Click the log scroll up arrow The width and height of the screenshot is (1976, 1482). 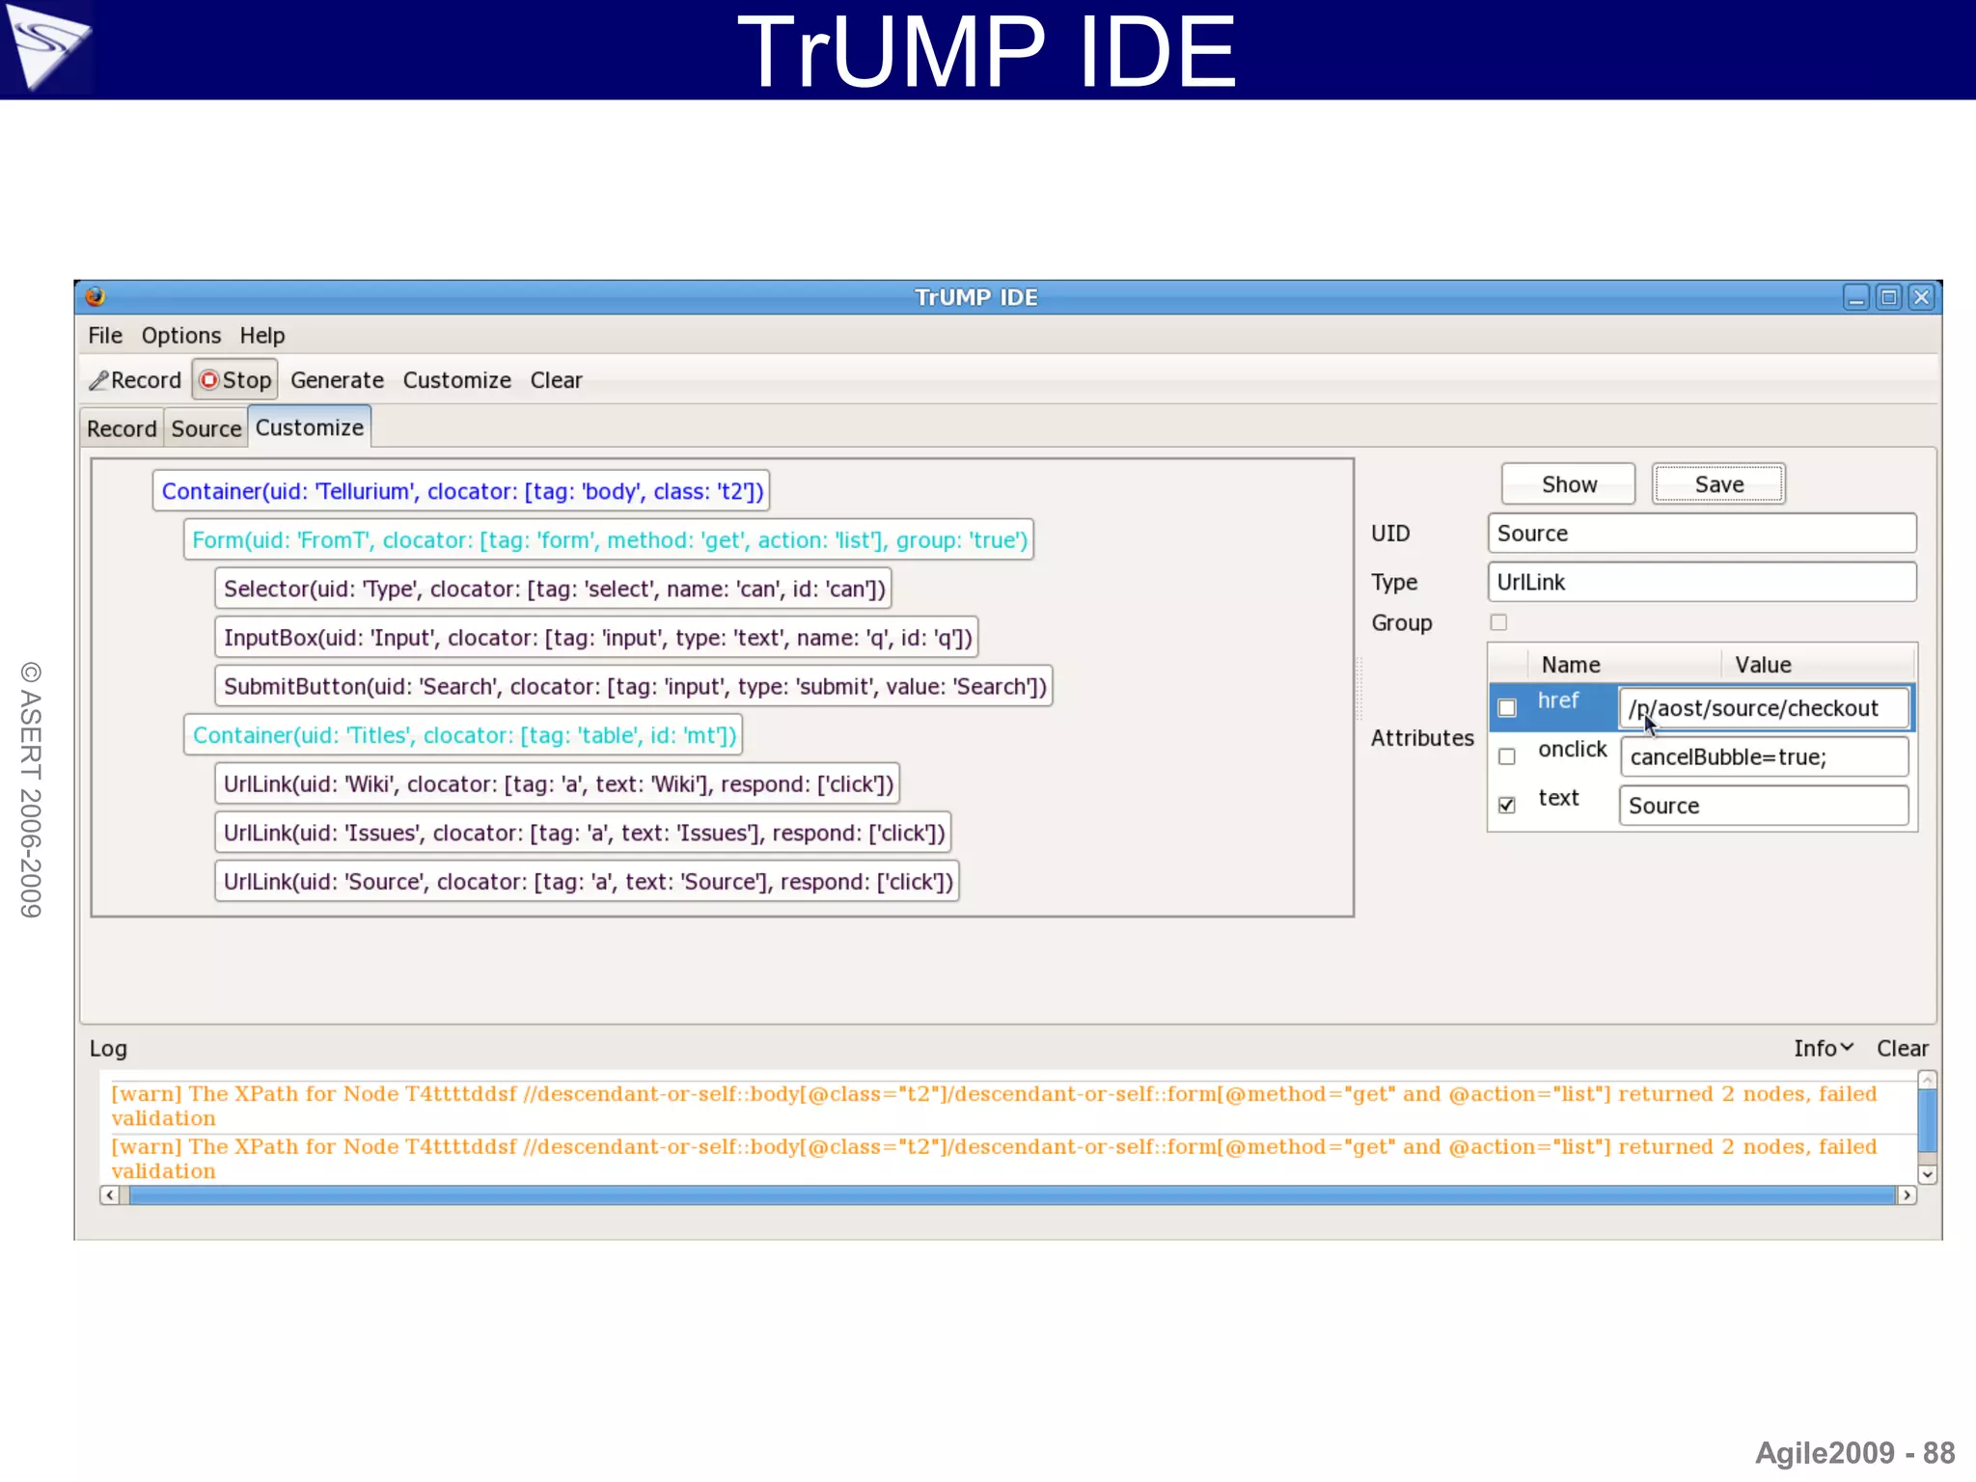tap(1927, 1080)
